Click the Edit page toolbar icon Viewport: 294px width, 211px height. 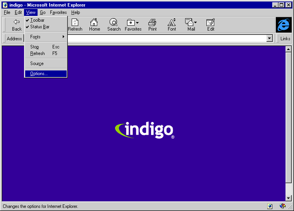tap(210, 22)
